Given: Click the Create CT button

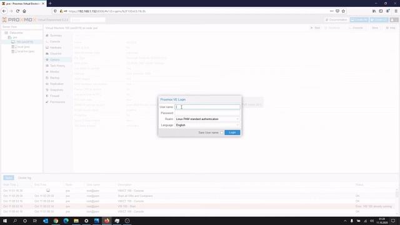Looking at the screenshot, I should 379,19.
